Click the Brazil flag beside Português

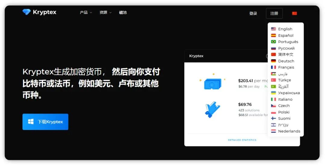[x=273, y=42]
